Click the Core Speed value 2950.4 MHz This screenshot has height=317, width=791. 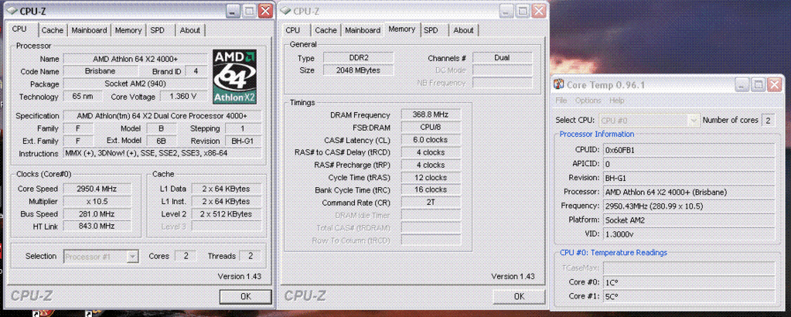point(97,189)
